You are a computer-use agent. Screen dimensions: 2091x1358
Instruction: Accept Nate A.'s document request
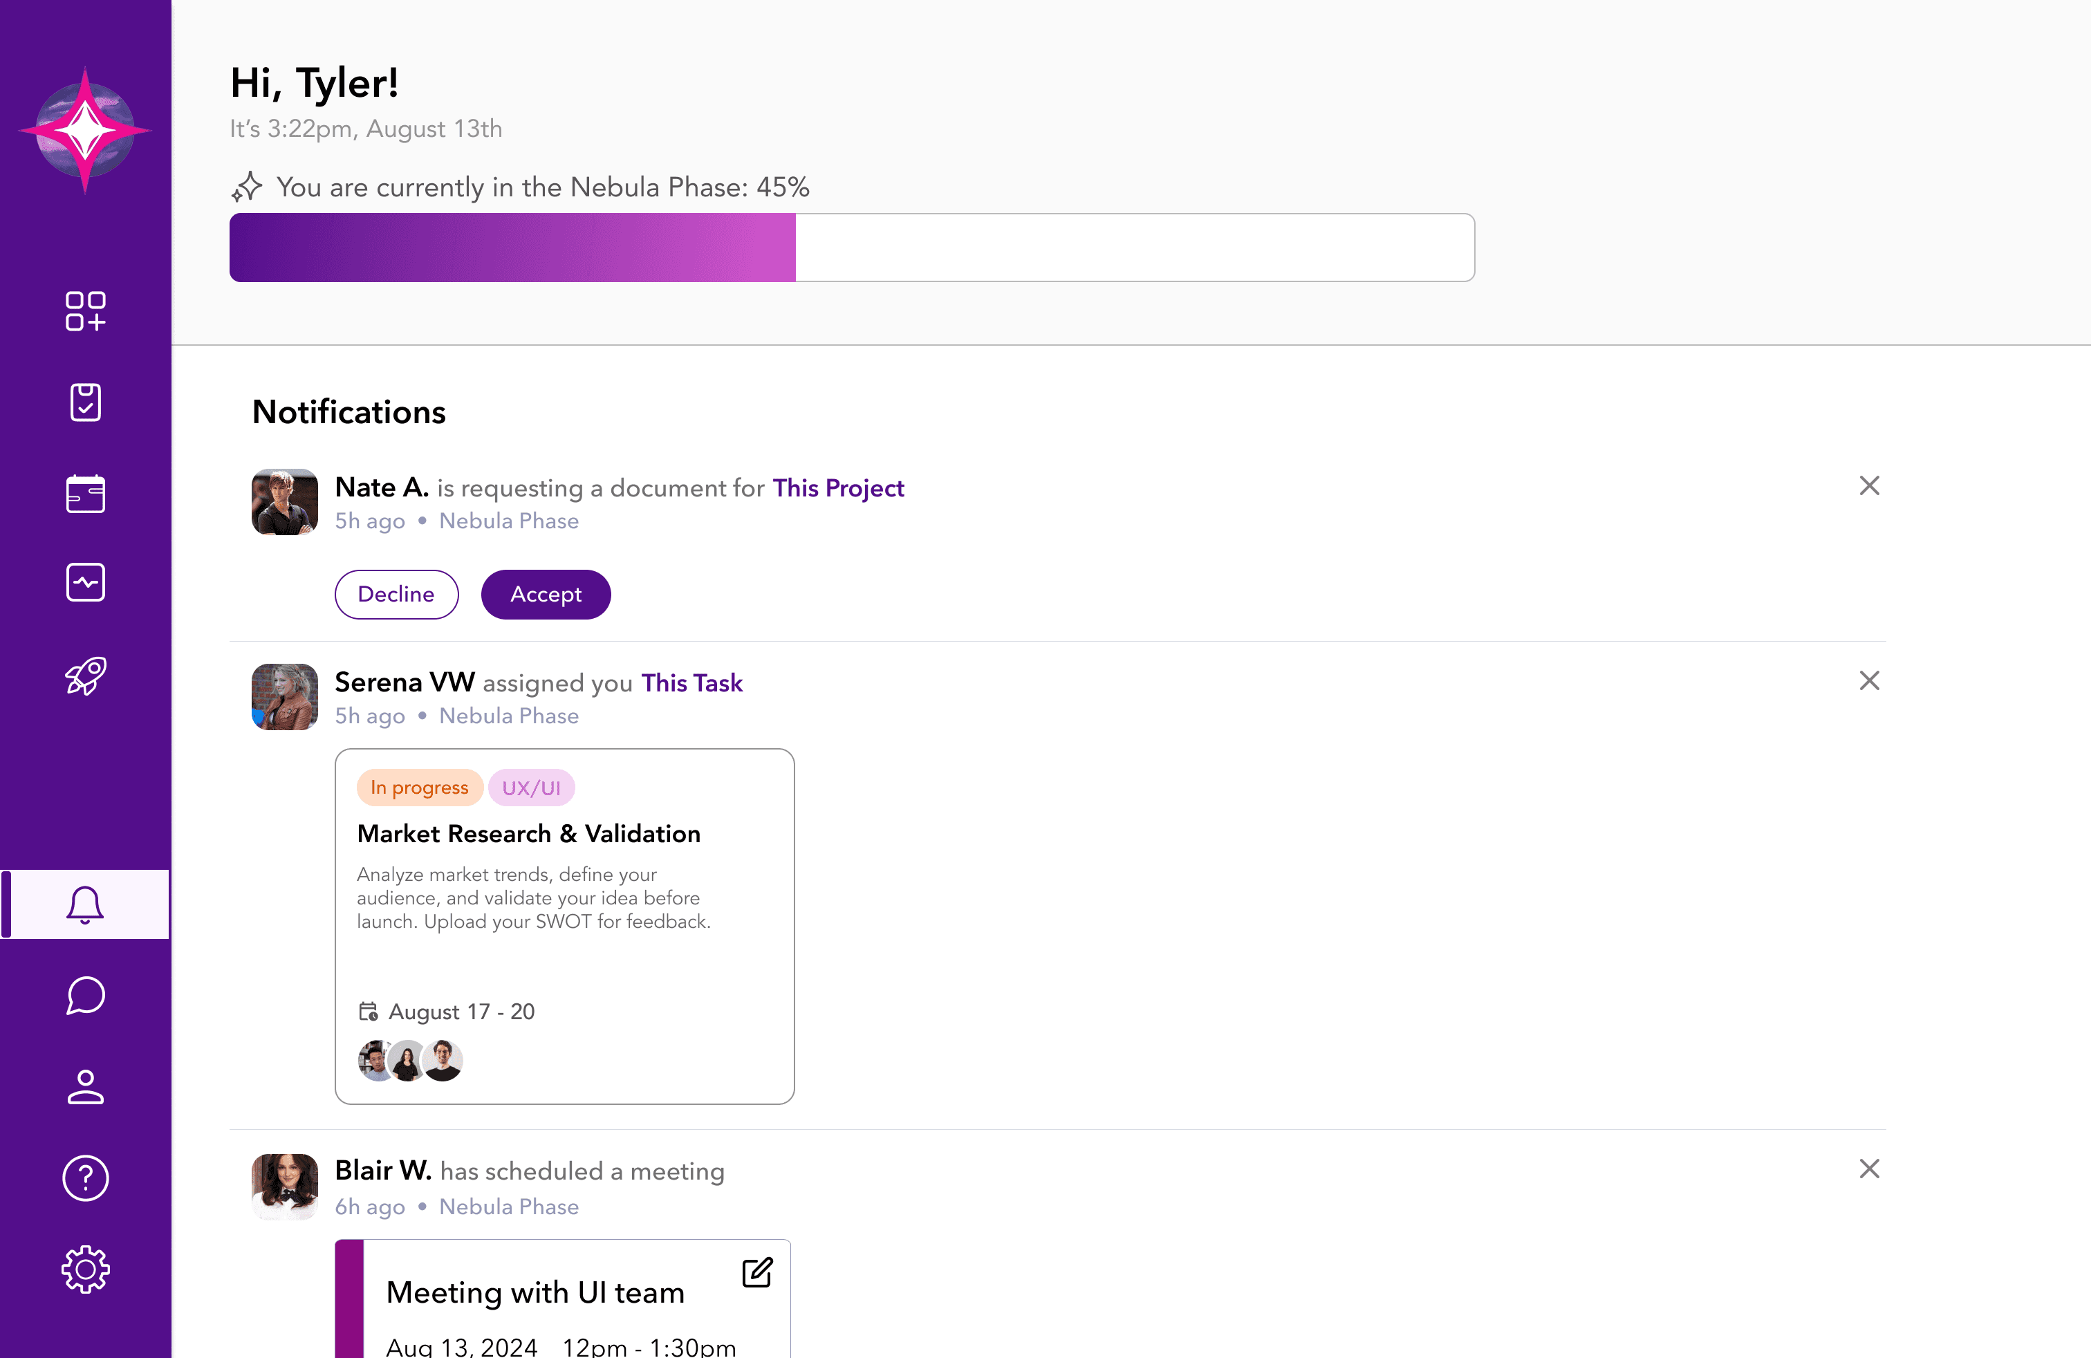pyautogui.click(x=546, y=594)
